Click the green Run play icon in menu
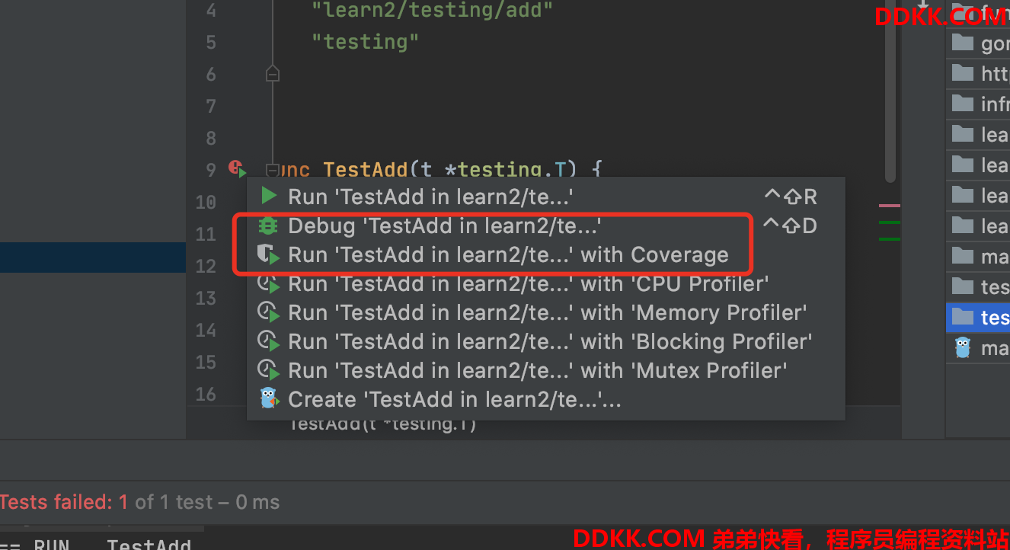1010x550 pixels. point(269,197)
